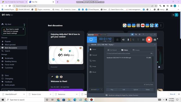Image resolution: width=181 pixels, height=102 pixels.
Task: Open Reading history in daily.dev sidebar
Action: point(11,61)
